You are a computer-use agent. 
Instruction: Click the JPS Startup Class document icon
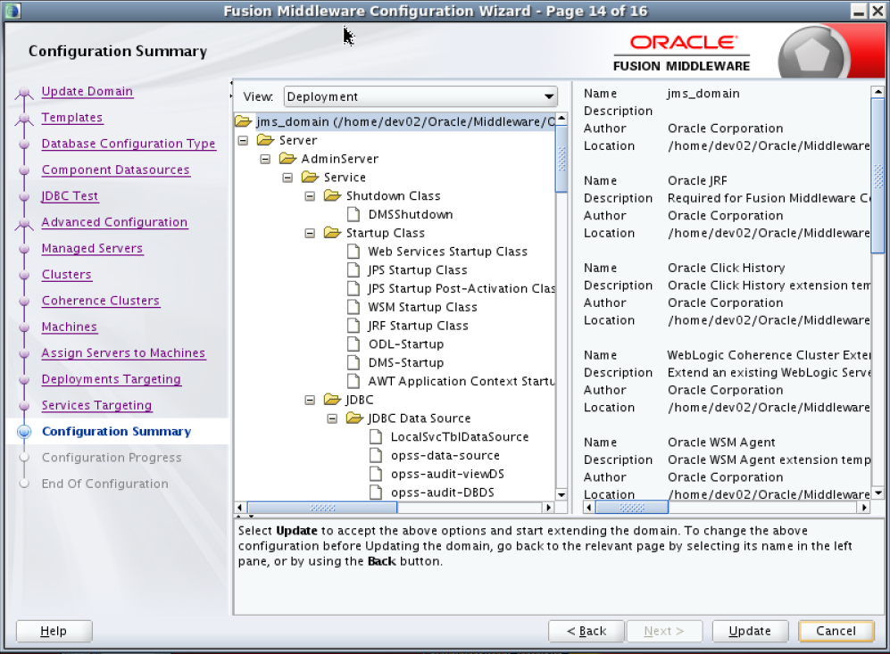[x=354, y=270]
